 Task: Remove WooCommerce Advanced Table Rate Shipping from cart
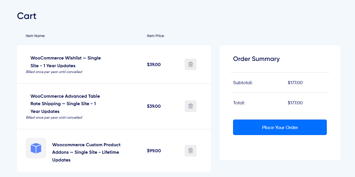point(190,106)
